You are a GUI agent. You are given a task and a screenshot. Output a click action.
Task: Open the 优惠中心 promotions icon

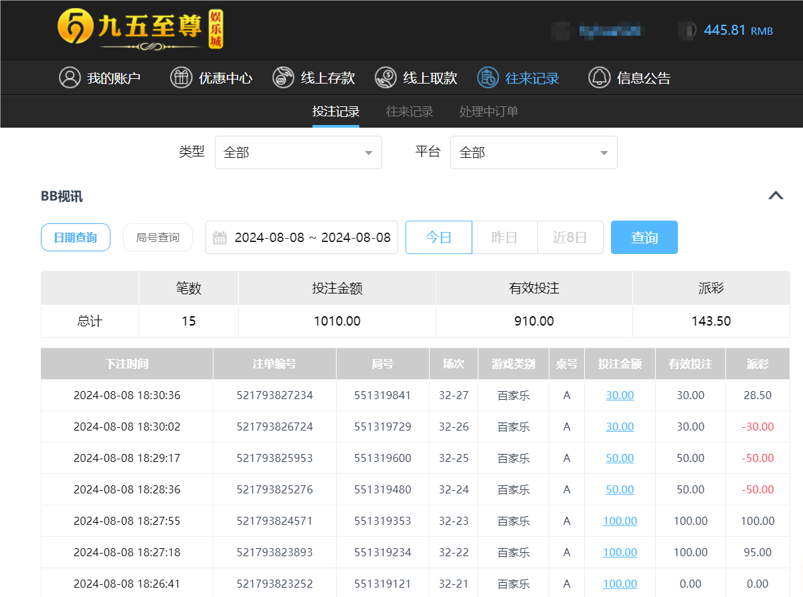tap(179, 78)
